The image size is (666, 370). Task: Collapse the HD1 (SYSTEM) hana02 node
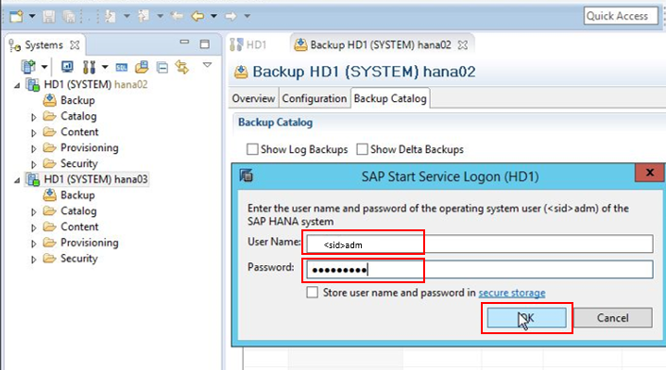pyautogui.click(x=17, y=85)
